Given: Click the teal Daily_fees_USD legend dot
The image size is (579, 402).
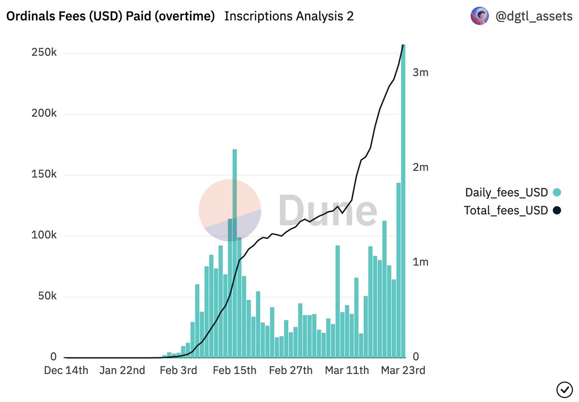Looking at the screenshot, I should [x=557, y=193].
